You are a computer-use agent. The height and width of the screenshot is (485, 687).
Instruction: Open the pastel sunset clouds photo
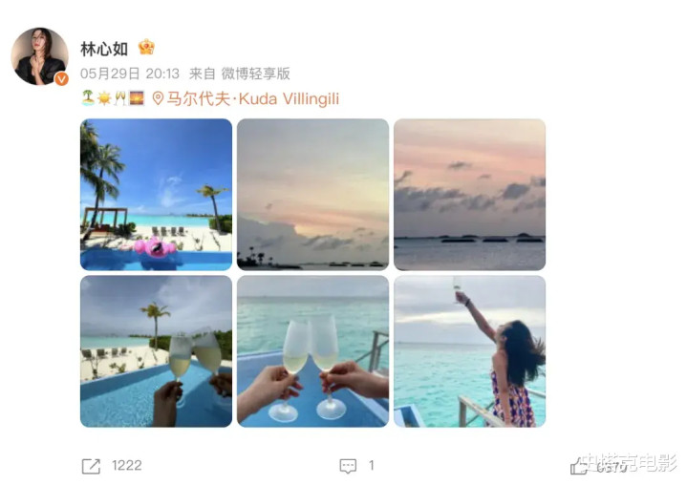pos(312,195)
